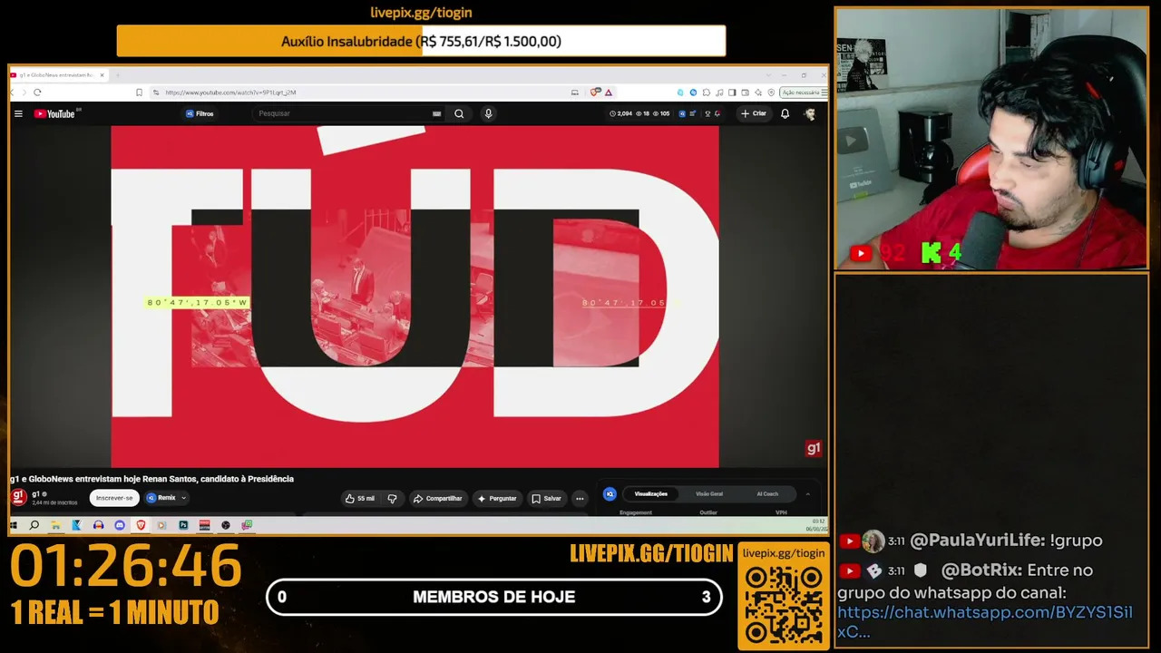
Task: Click the dislike thumbs-down button
Action: coord(392,498)
